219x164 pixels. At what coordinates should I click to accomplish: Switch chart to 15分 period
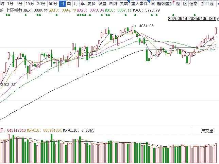tap(30, 4)
